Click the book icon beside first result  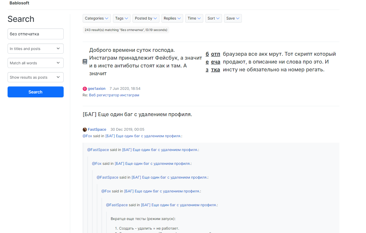click(85, 62)
